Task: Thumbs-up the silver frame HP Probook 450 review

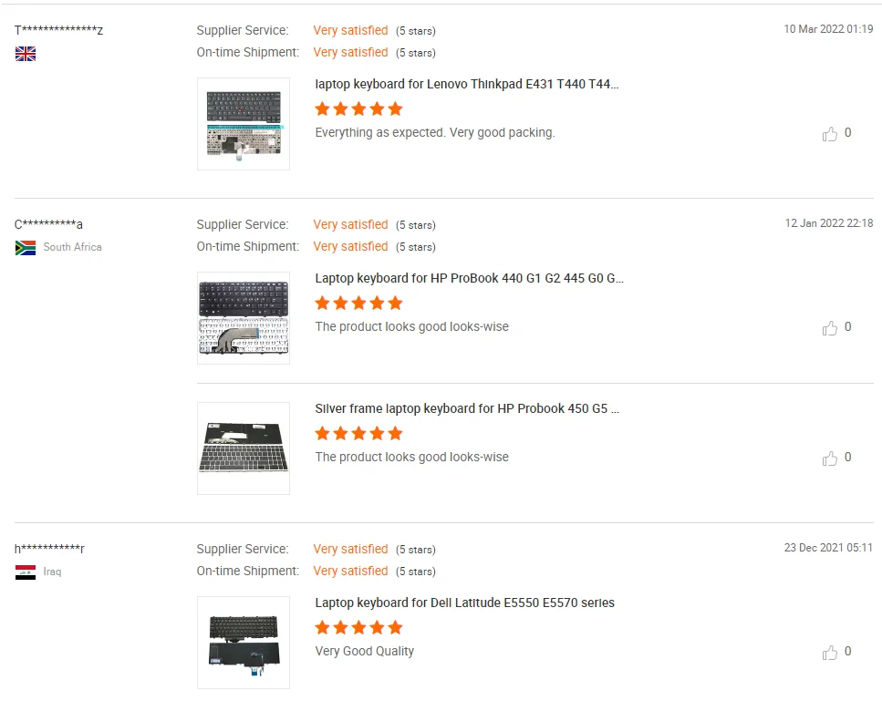Action: pos(829,459)
